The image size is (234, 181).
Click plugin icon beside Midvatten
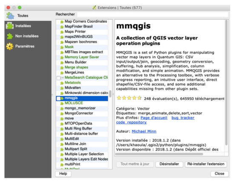(62, 88)
